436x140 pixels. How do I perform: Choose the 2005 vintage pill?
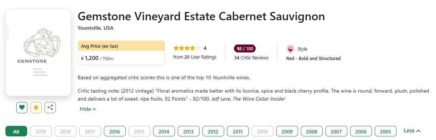coord(385,131)
